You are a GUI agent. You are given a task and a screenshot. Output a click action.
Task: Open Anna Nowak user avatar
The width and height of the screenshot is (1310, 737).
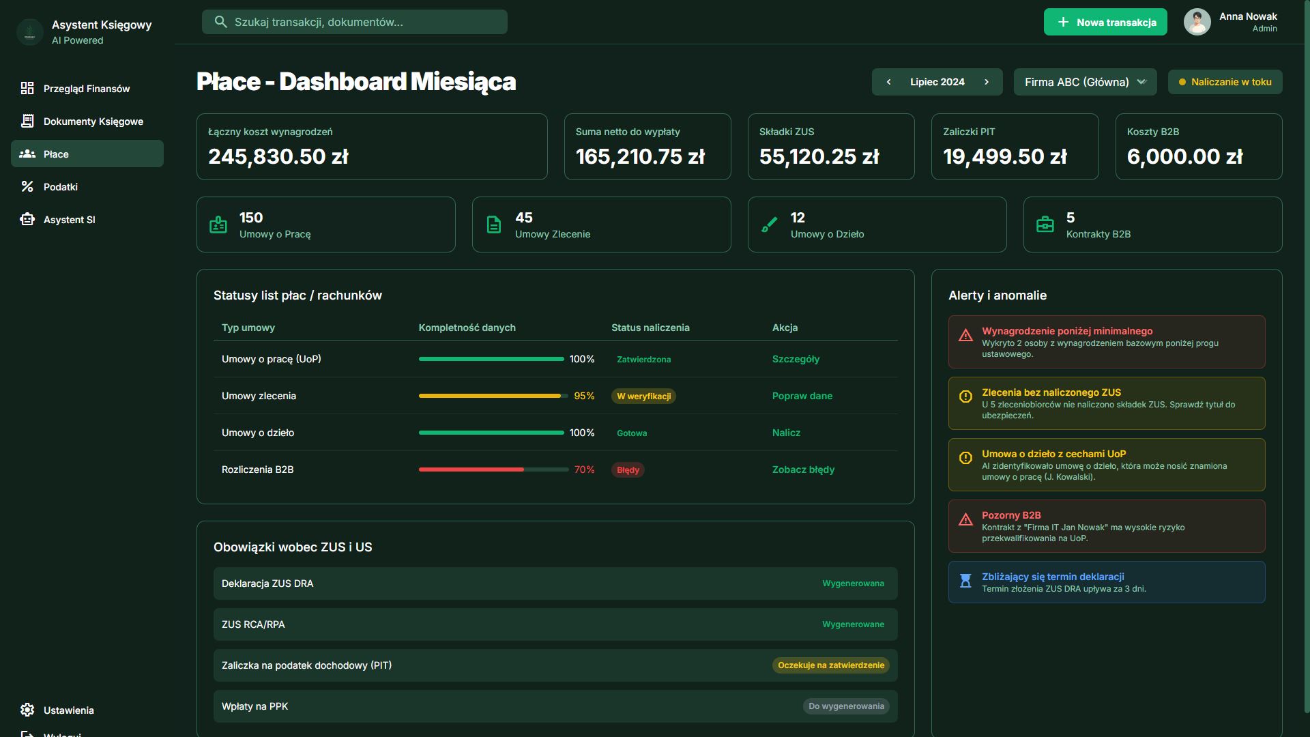click(1197, 22)
